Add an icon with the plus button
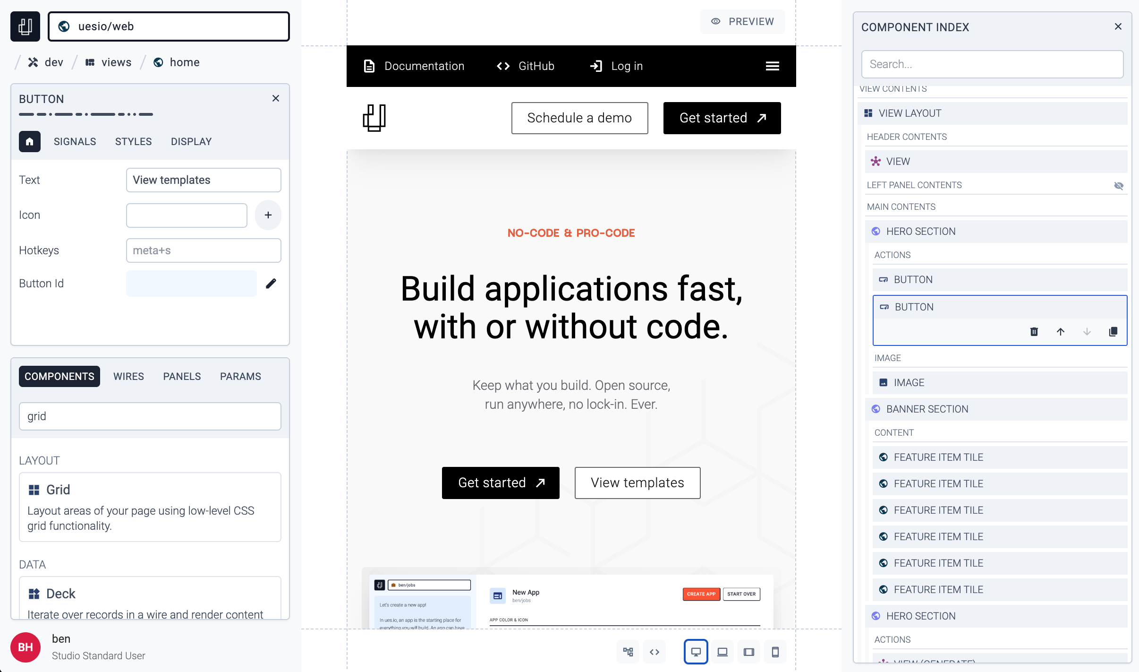This screenshot has width=1139, height=672. [268, 215]
